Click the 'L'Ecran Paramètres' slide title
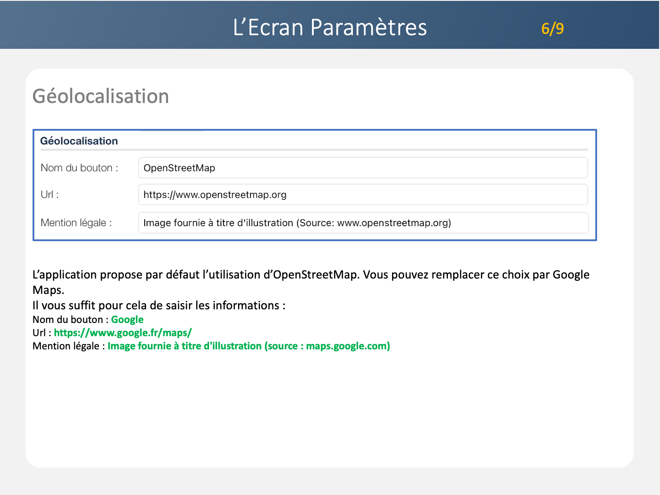The height and width of the screenshot is (495, 660). click(330, 27)
